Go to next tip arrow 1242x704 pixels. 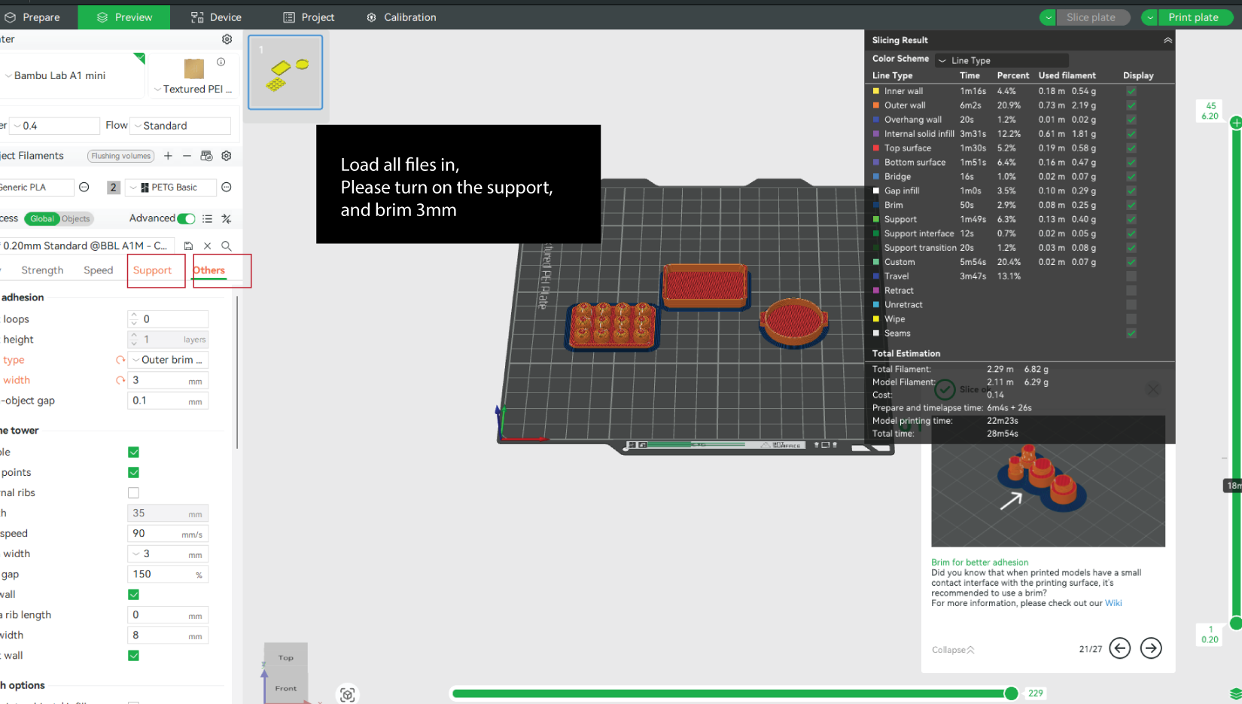[1150, 648]
